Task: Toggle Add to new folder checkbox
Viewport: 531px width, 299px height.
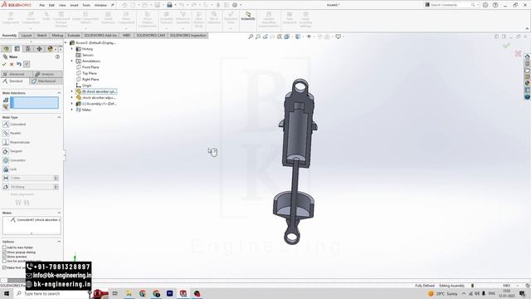Action: click(x=4, y=248)
